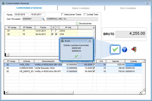The image size is (152, 101).
Task: Click the Articulo column header
Action: (x=27, y=61)
